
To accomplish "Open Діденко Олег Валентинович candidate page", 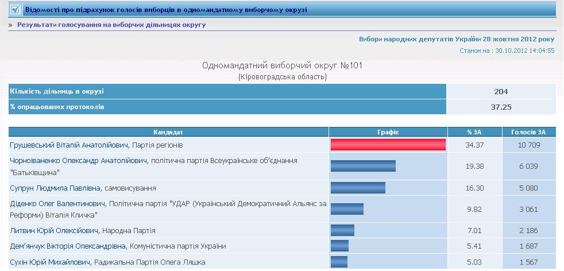I will (x=57, y=204).
